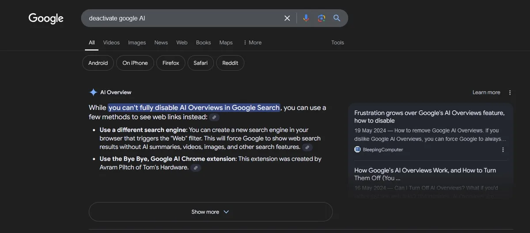Select the All results tab
Screen dimensions: 530x233
coord(92,43)
